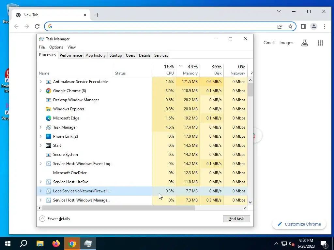Viewport: 334px width, 250px height.
Task: Click the Task Manager process row icon
Action: coord(49,127)
